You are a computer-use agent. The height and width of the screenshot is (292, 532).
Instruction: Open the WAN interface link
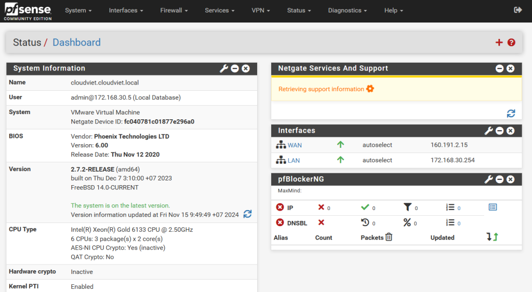(295, 145)
